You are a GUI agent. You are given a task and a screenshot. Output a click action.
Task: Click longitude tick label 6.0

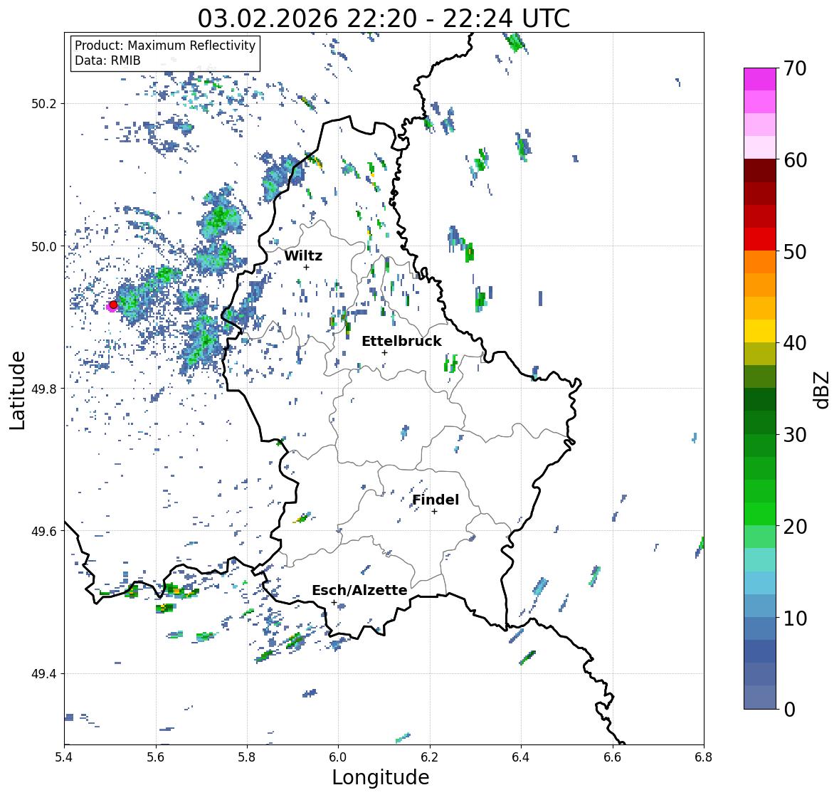(x=338, y=757)
